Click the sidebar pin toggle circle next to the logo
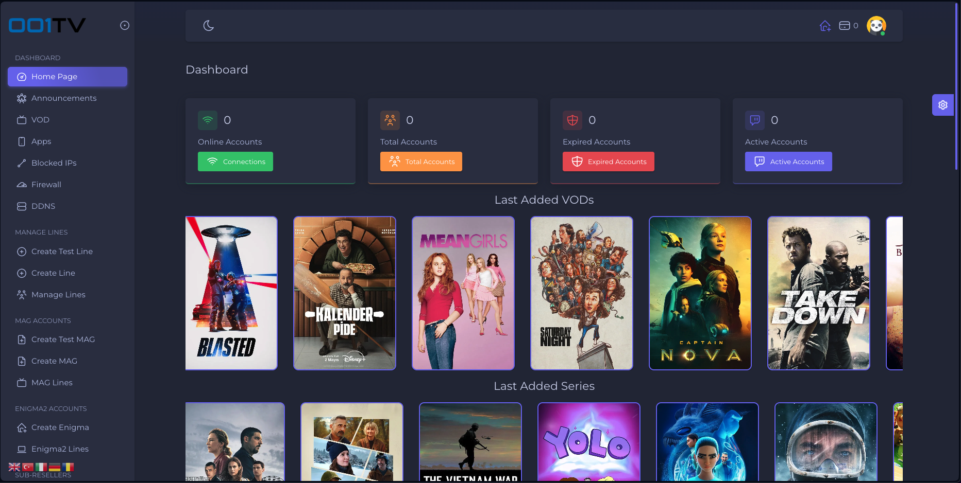Screen dimensions: 961x483 [125, 25]
